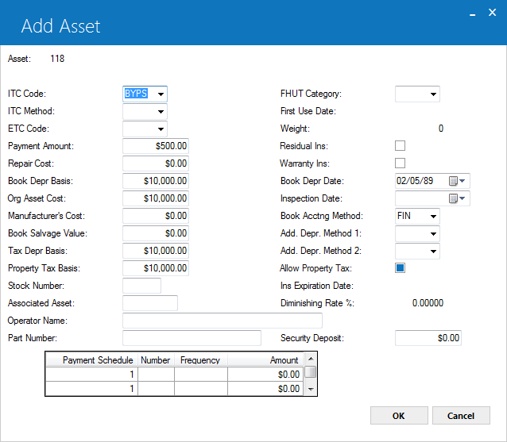This screenshot has width=507, height=442.
Task: Minimize the Add Asset dialog
Action: [472, 13]
